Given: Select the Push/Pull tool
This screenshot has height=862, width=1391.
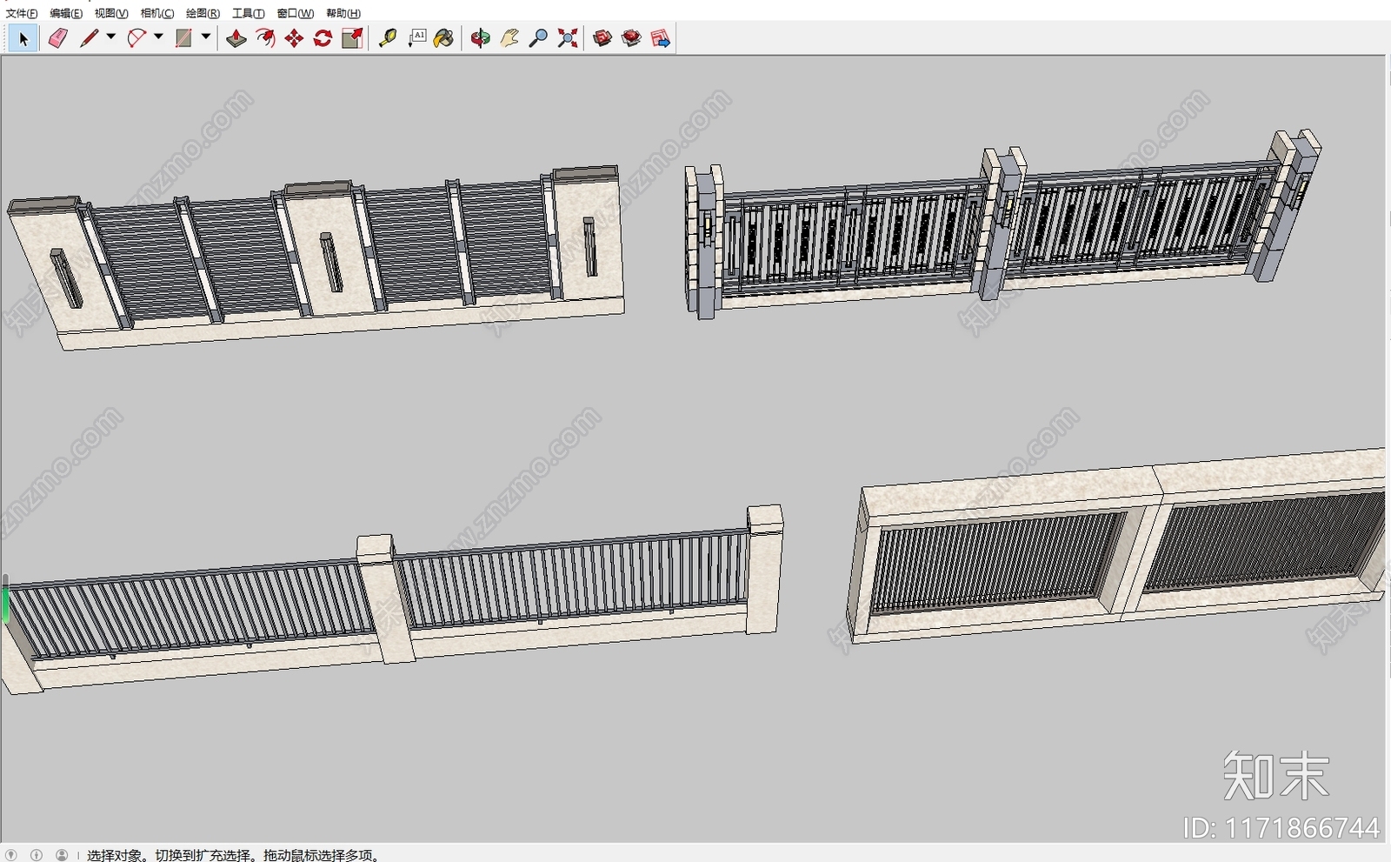Looking at the screenshot, I should pyautogui.click(x=236, y=38).
